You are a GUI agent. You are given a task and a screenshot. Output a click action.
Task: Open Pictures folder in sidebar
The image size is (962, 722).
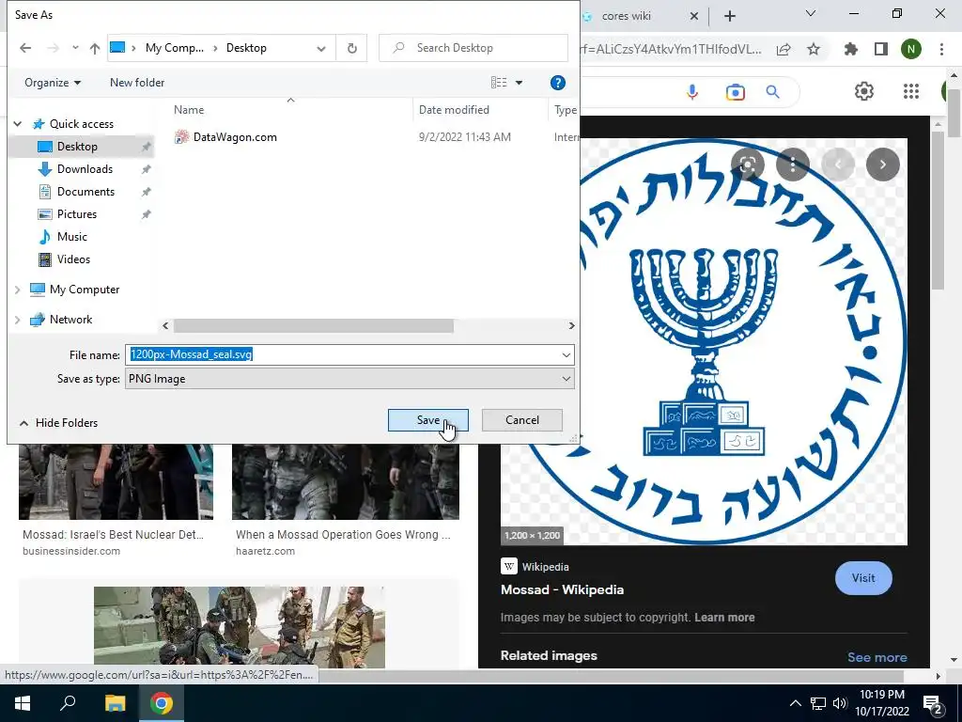click(x=77, y=214)
